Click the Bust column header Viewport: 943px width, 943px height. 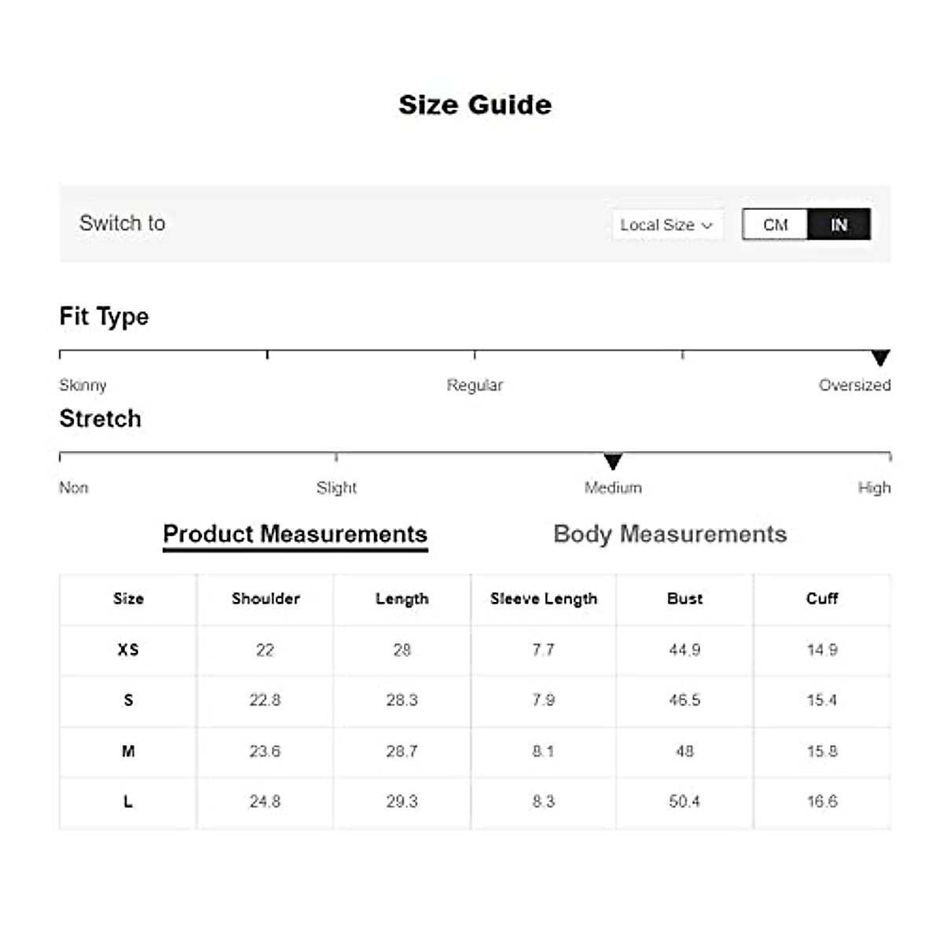[684, 599]
